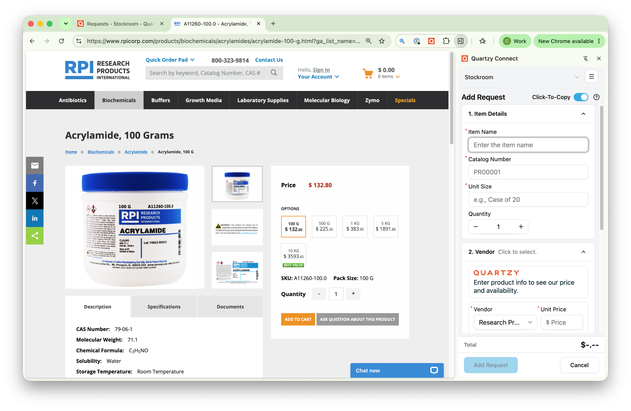Click the Click-To-Copy help icon
Screen dimensions: 631x411
[596, 97]
